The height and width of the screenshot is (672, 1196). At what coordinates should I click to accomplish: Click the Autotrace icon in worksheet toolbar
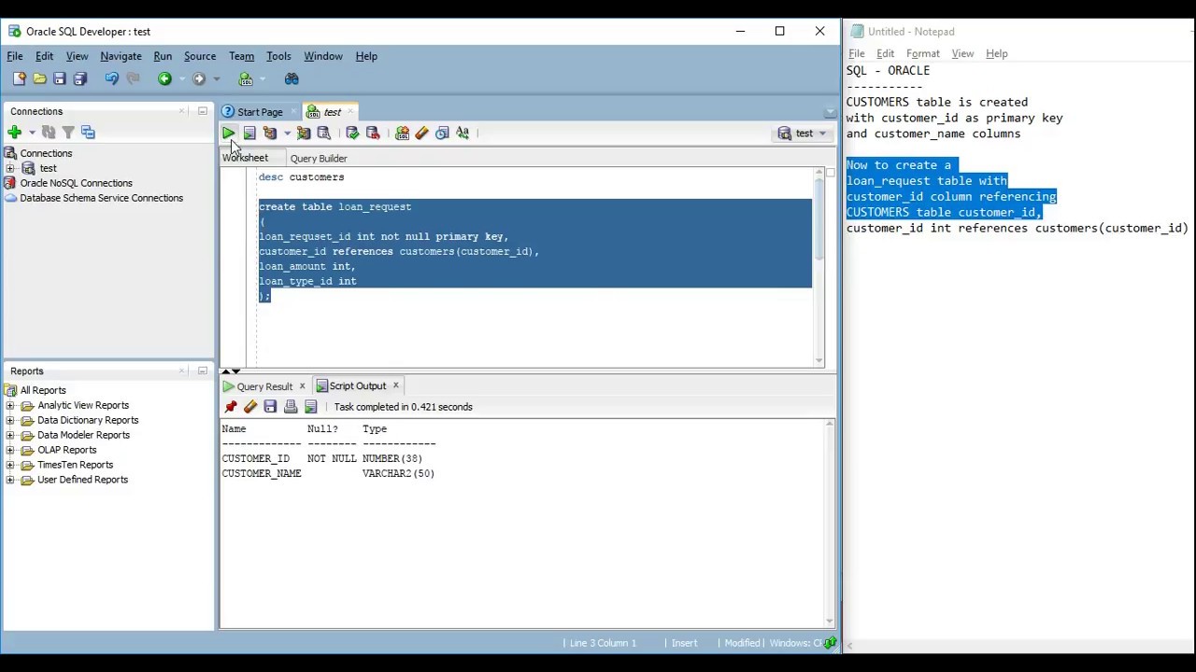[304, 133]
